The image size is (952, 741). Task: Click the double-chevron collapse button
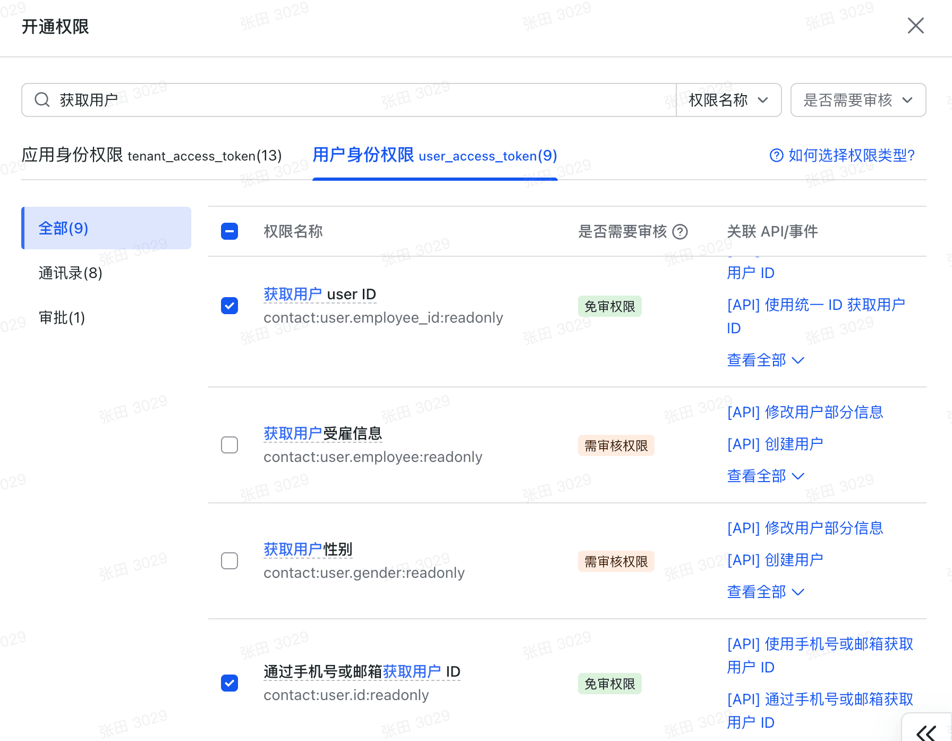pos(926,731)
